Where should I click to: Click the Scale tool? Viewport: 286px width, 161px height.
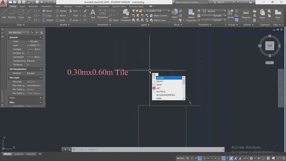point(61,20)
